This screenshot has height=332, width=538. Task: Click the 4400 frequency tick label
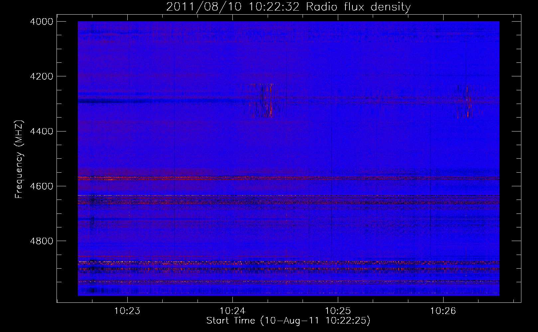(x=42, y=131)
